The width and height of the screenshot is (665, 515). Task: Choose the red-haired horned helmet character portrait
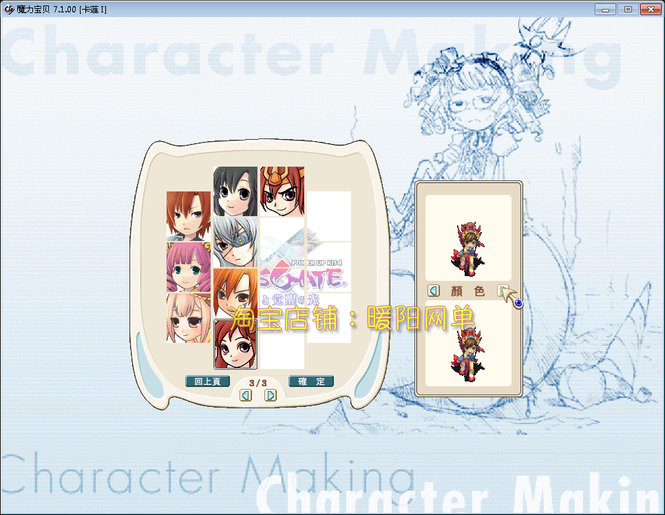(282, 191)
